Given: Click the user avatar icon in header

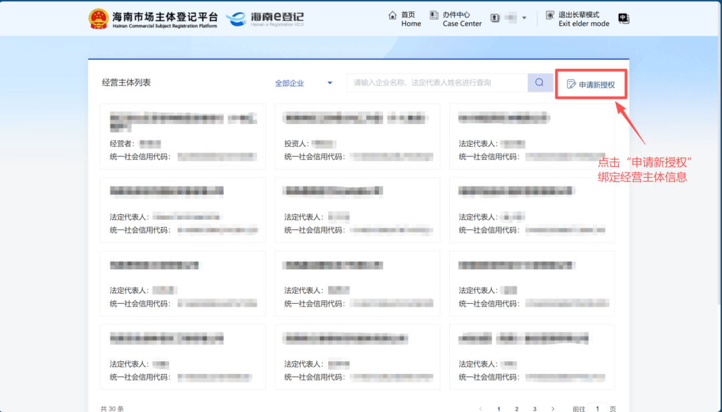Looking at the screenshot, I should tap(495, 18).
